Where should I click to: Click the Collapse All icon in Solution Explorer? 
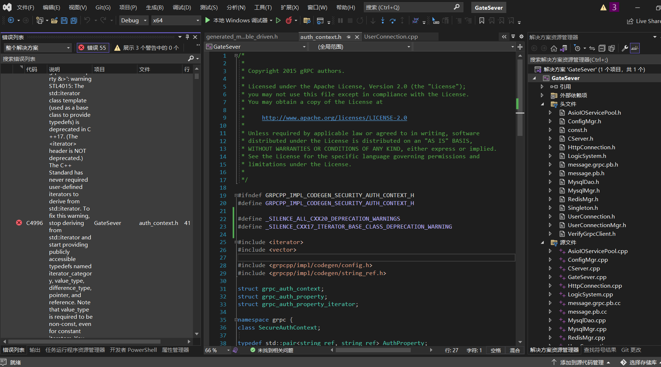(x=602, y=48)
